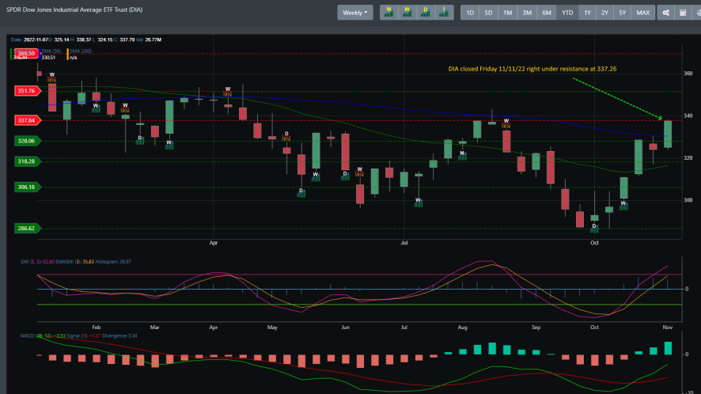Toggle the weekly (W) signals icon
Viewport: 701px width, 394px height.
[x=407, y=13]
